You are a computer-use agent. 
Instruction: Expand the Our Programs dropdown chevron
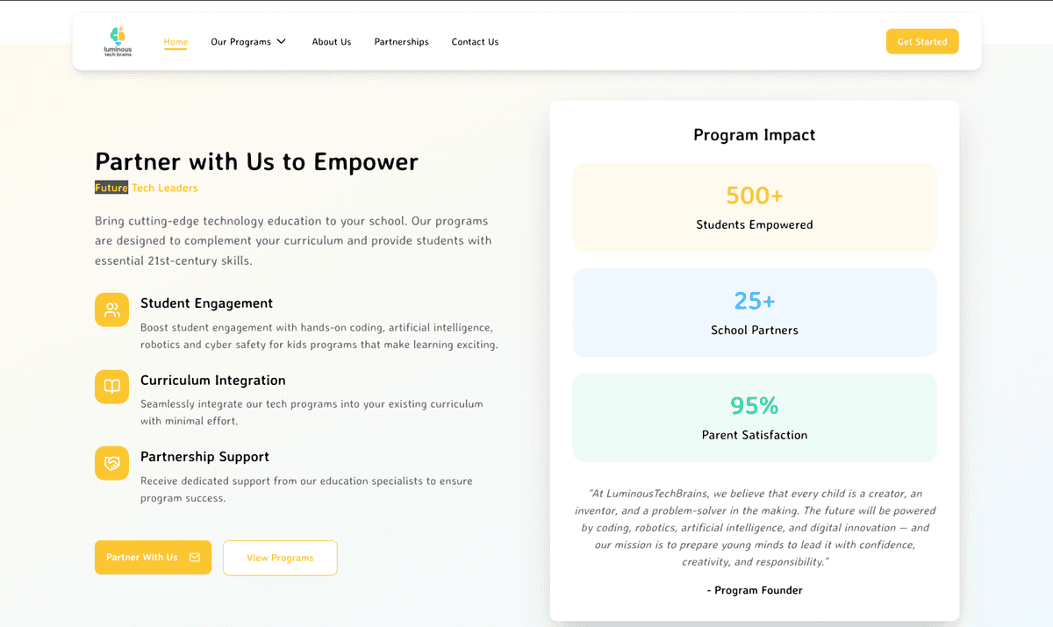[282, 41]
